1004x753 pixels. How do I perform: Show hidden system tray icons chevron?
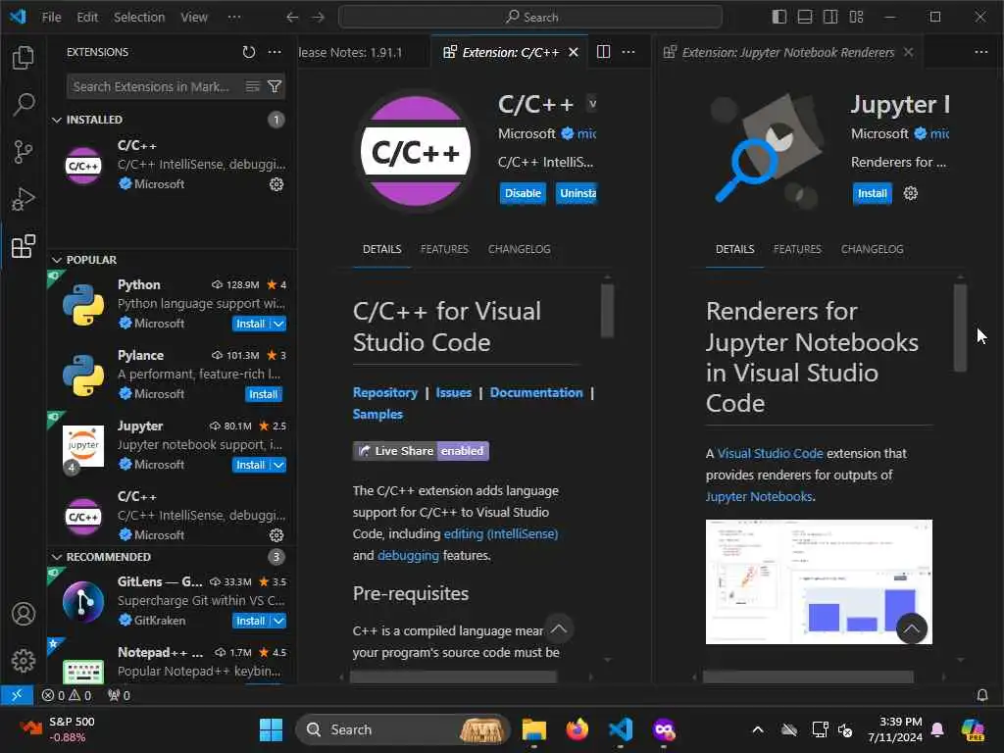coord(758,729)
